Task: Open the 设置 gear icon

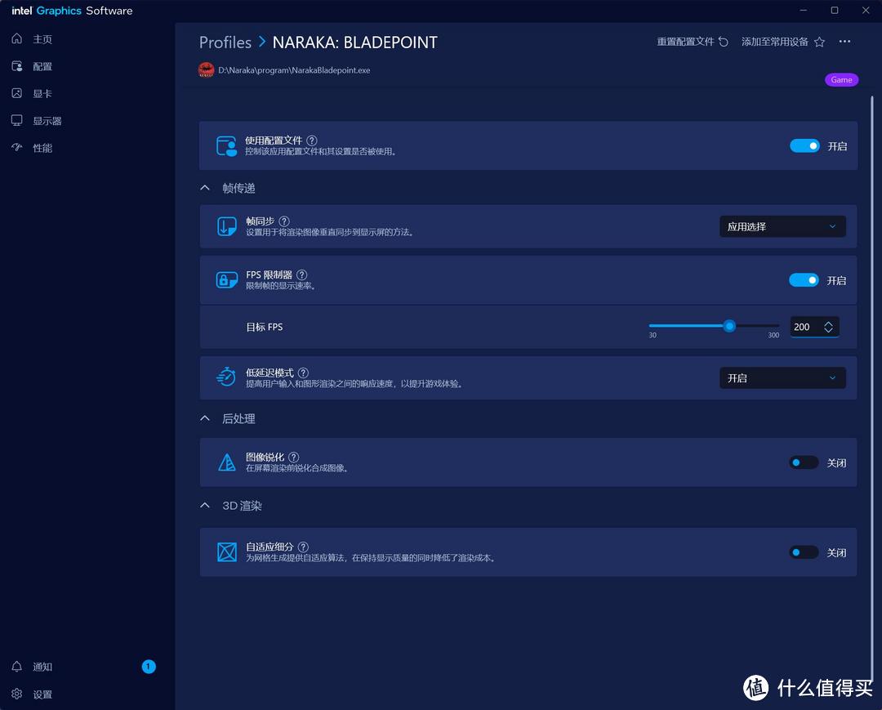Action: pos(17,694)
